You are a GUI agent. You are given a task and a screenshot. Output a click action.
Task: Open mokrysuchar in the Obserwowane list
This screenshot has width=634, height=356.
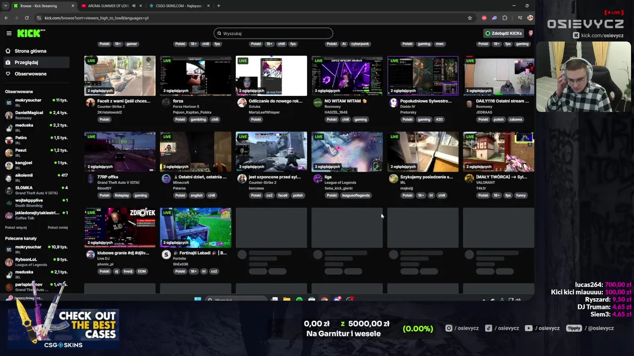pyautogui.click(x=36, y=102)
